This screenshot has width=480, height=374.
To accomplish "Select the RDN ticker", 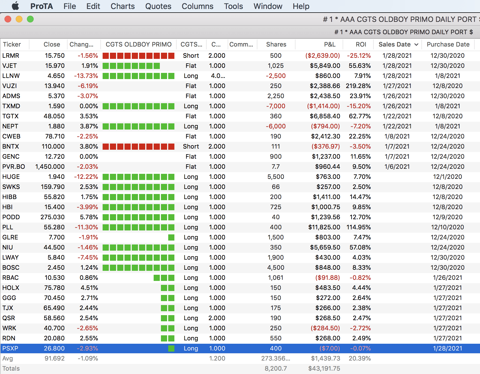I will 9,338.
